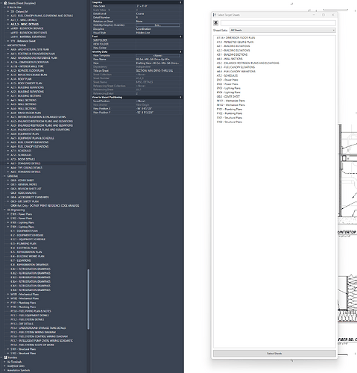Select A0.2 Underground Reference Plan sheet
The width and height of the screenshot is (357, 373).
point(34,58)
